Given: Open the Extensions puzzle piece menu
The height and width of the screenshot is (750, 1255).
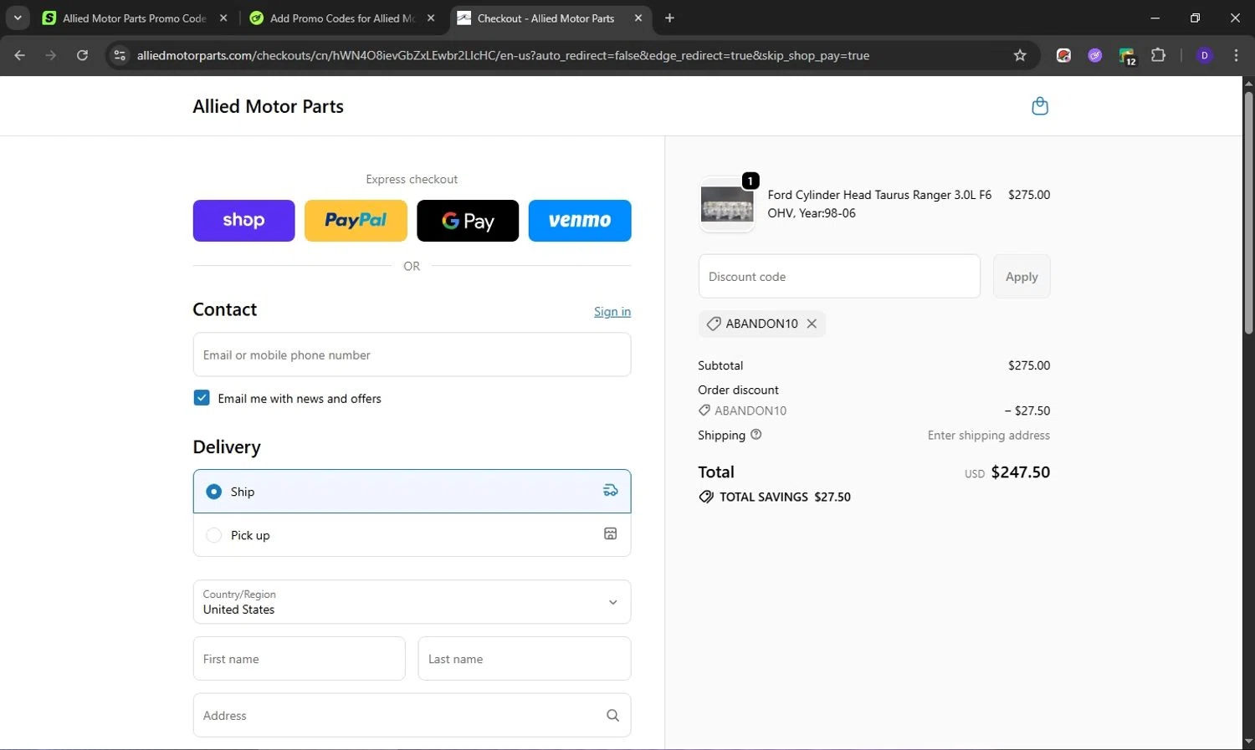Looking at the screenshot, I should click(x=1158, y=55).
